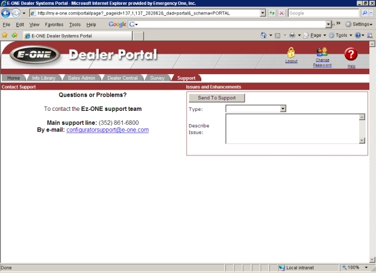Click the page scrollbar down arrow
Screen dimensions: 376x273
[x=372, y=260]
